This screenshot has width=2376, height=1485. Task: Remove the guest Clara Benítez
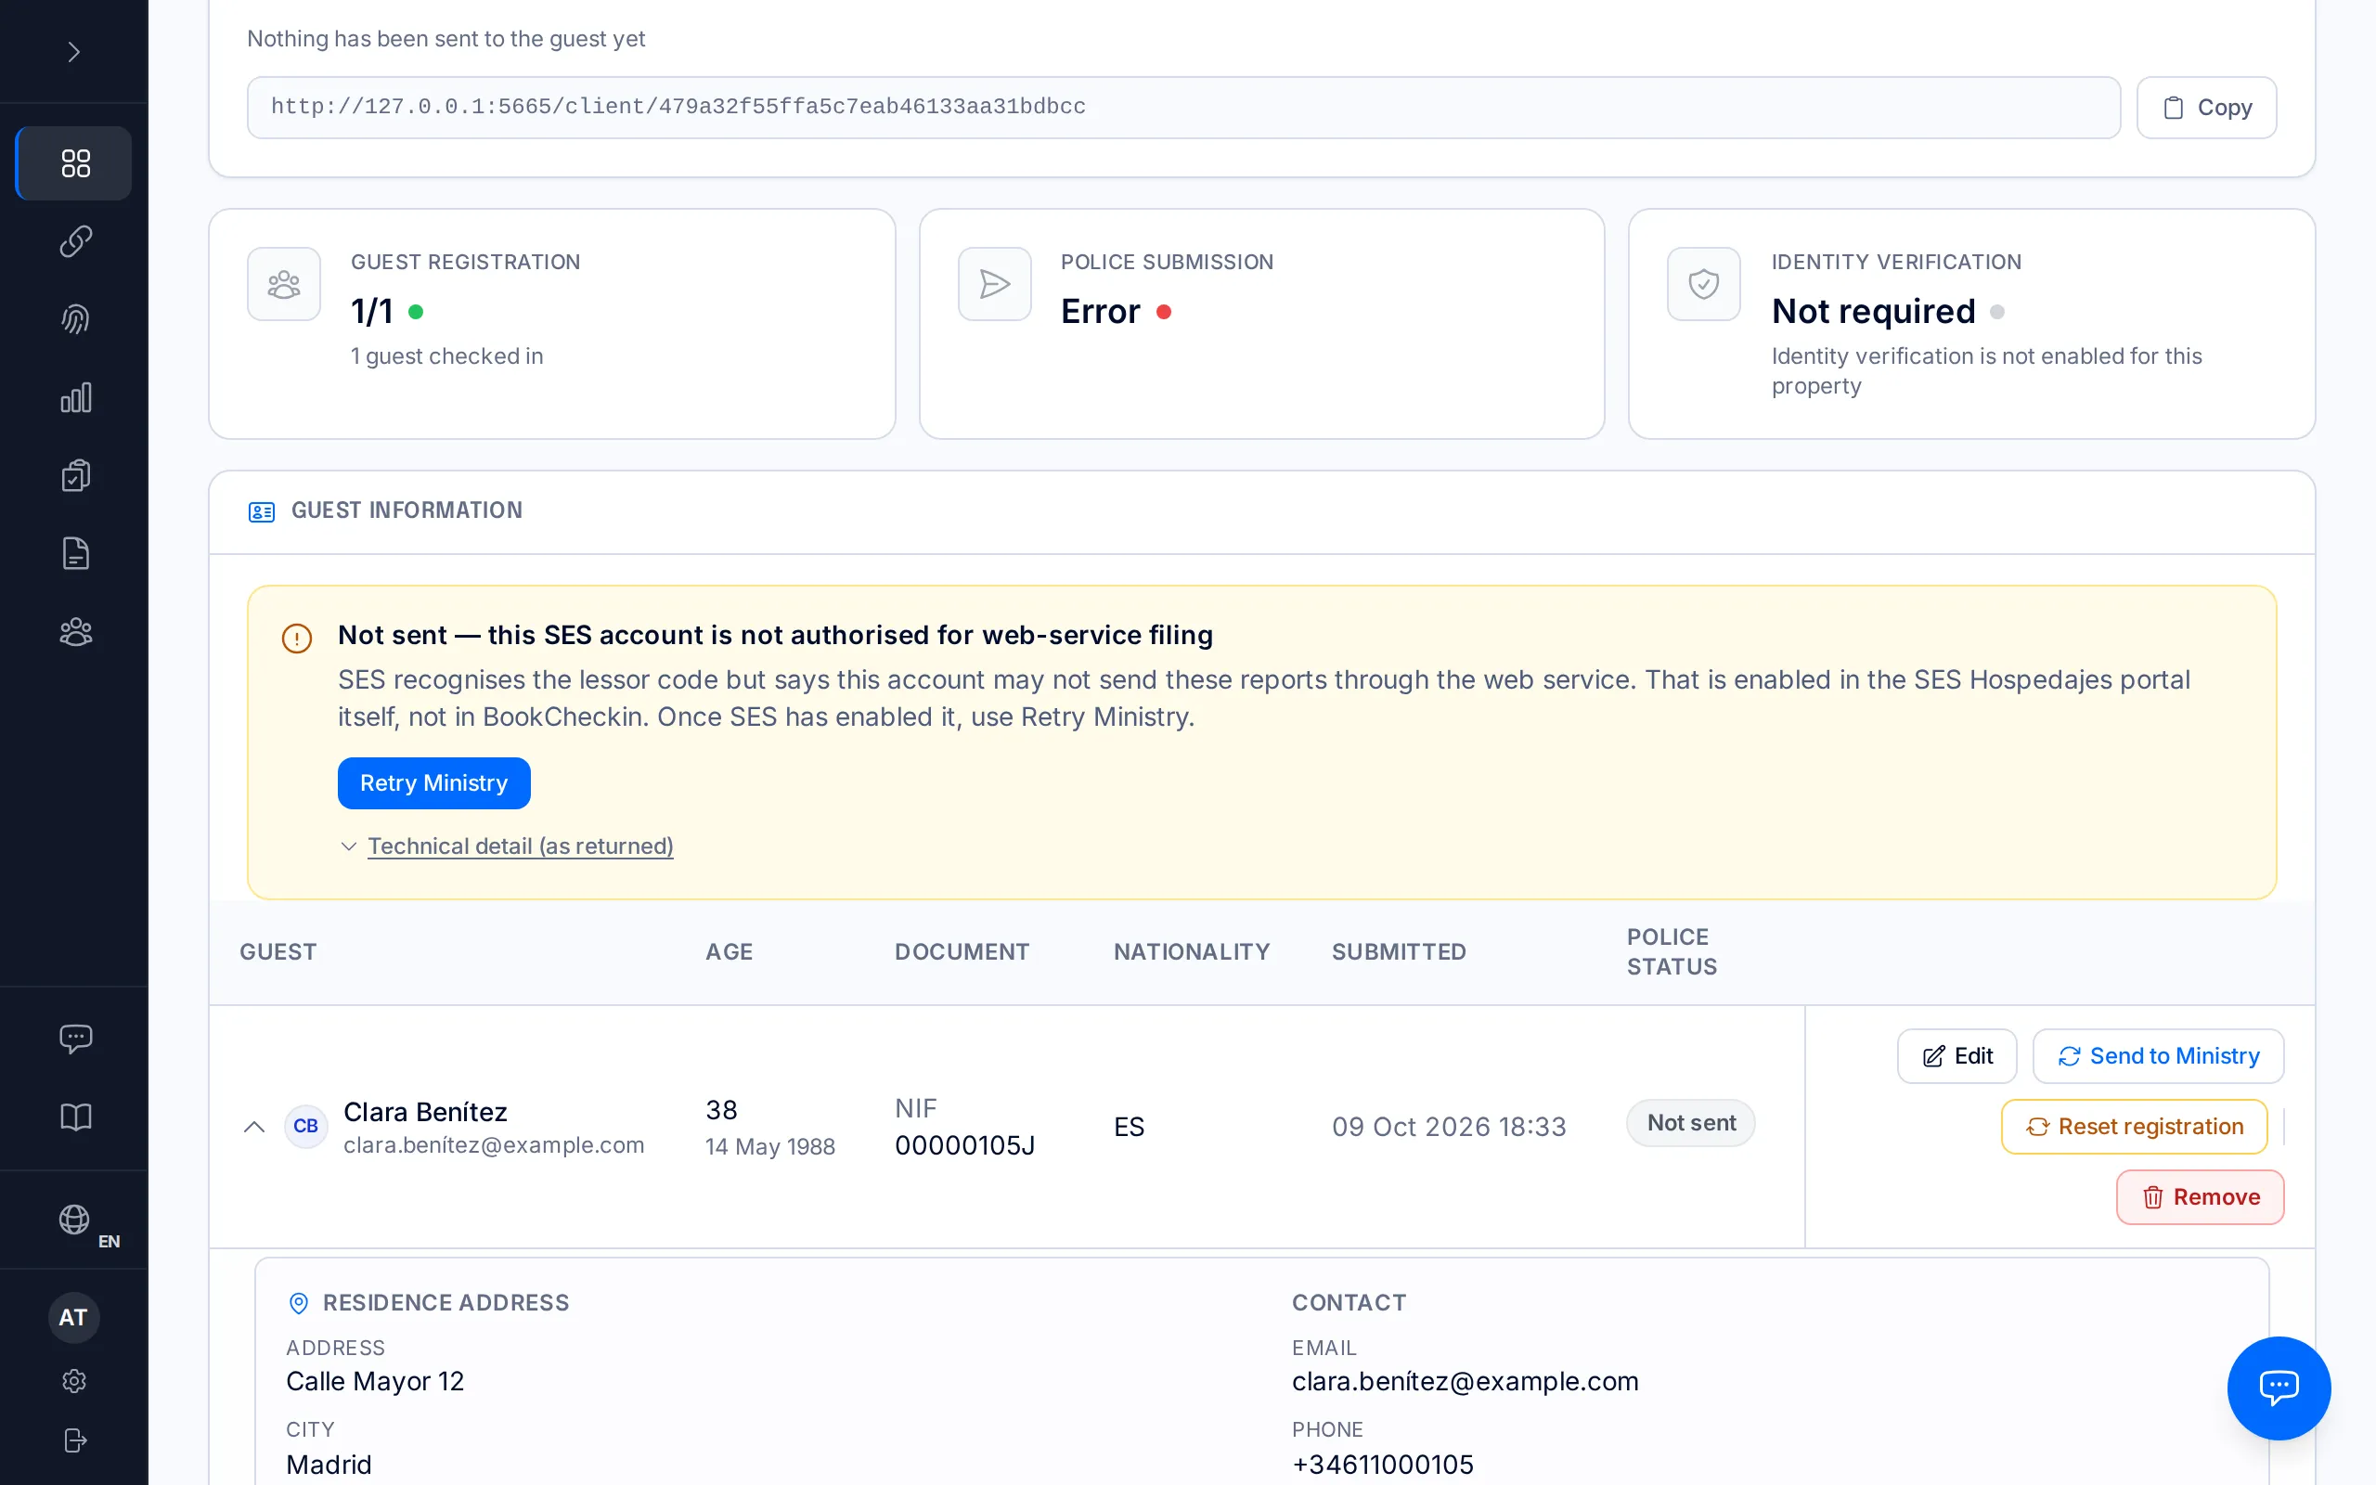coord(2201,1197)
